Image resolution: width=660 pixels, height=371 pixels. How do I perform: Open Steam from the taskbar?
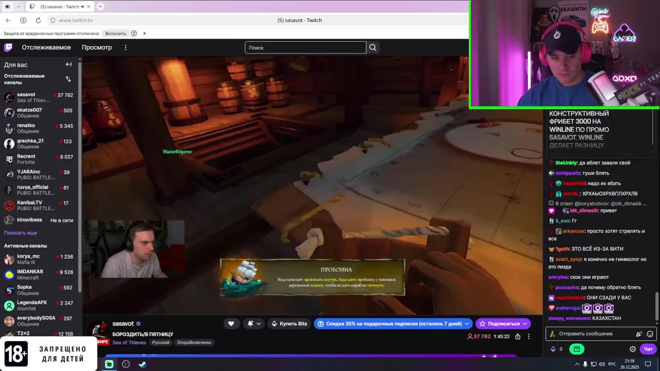pyautogui.click(x=142, y=364)
